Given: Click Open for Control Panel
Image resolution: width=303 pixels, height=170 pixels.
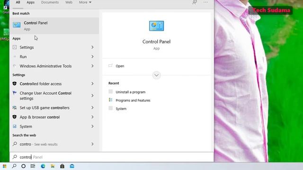Looking at the screenshot, I should (120, 66).
